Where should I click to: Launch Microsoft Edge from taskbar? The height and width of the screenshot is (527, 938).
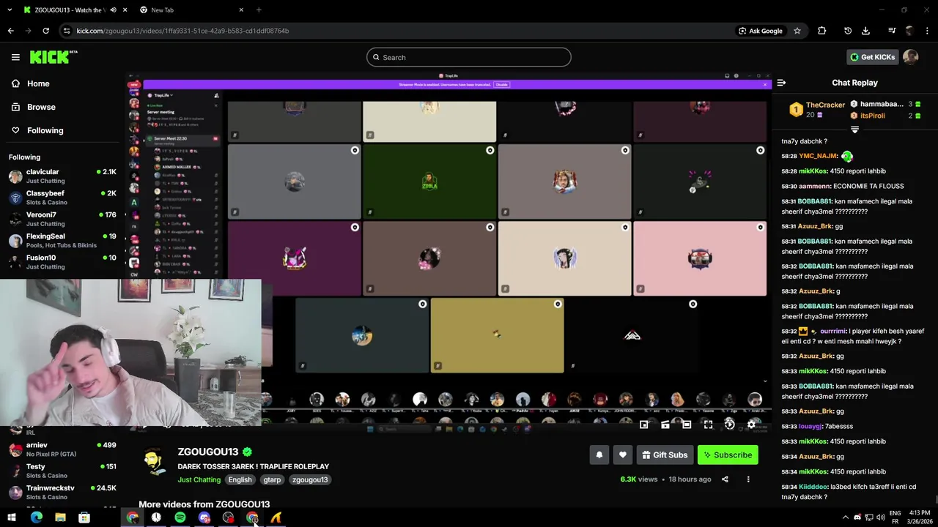pyautogui.click(x=36, y=517)
